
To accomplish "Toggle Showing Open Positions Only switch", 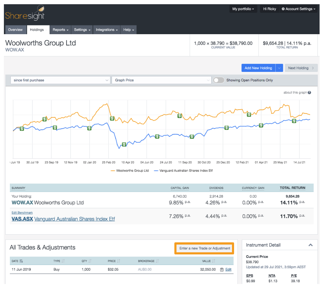I will 219,80.
